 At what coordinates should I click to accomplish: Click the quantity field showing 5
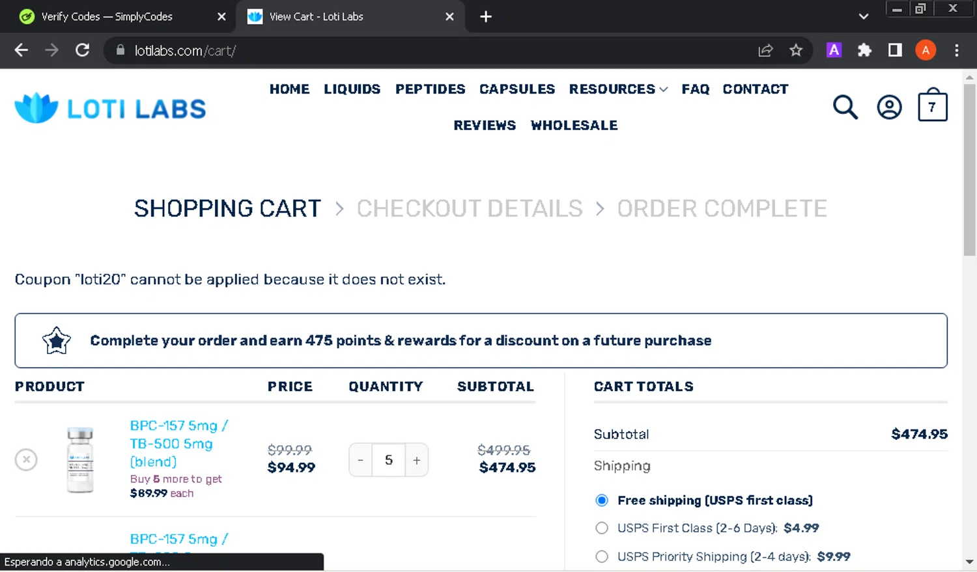pyautogui.click(x=389, y=460)
